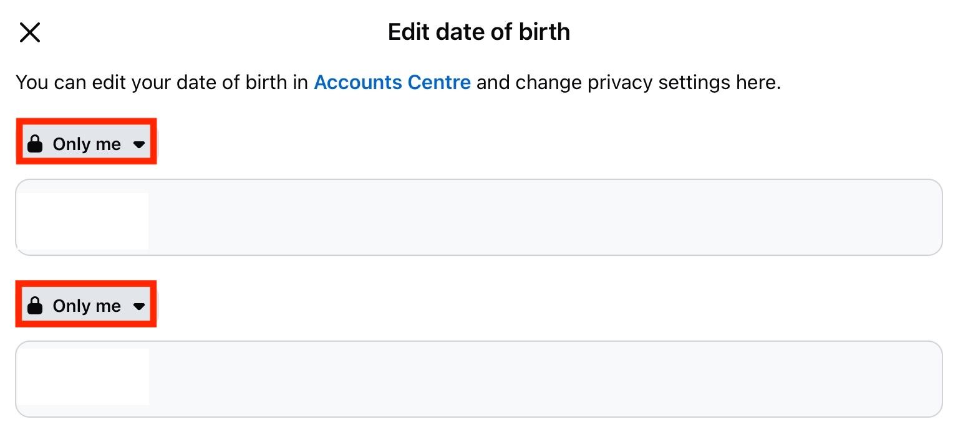Open the first Only me privacy dropdown
This screenshot has height=432, width=958.
86,144
